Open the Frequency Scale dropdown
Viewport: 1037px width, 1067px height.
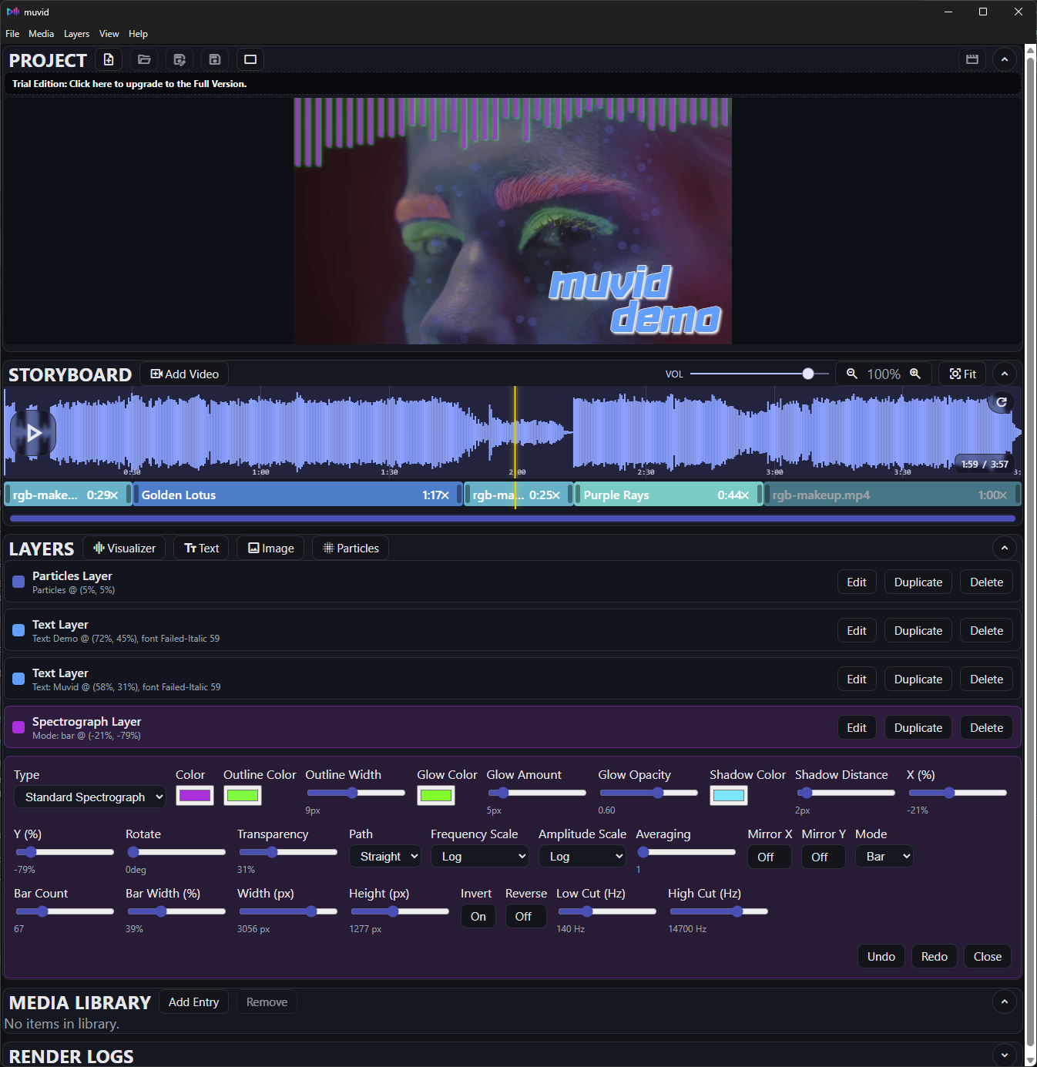(x=479, y=856)
